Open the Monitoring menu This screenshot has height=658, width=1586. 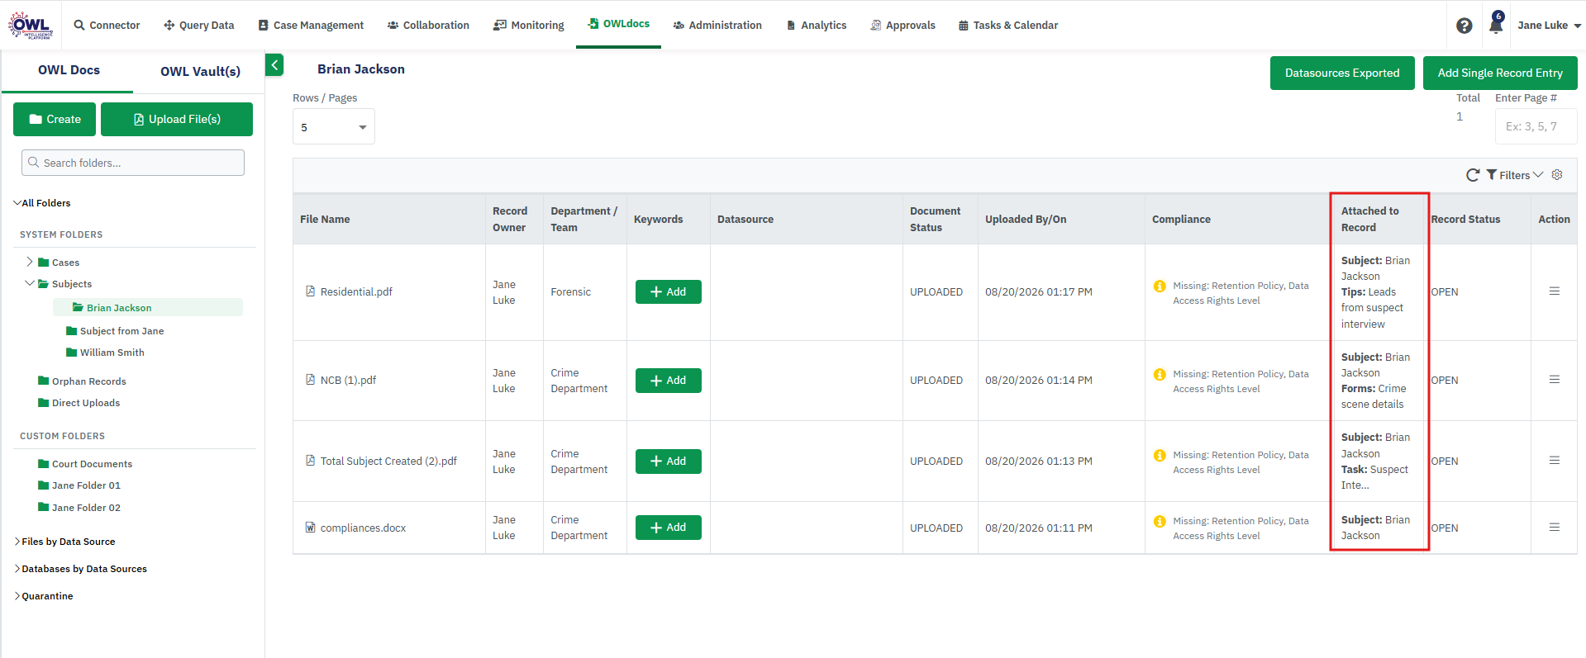pos(529,26)
